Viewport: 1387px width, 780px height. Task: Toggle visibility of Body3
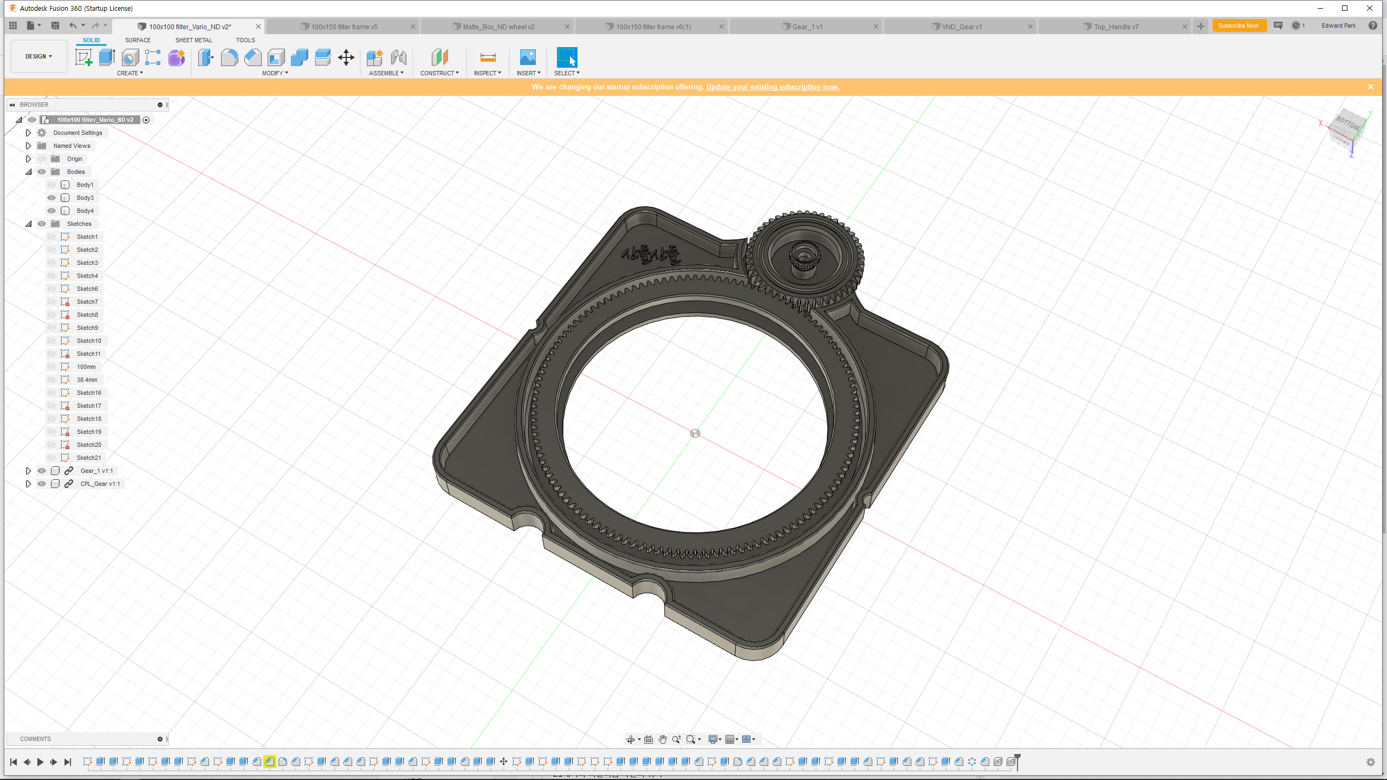[51, 198]
